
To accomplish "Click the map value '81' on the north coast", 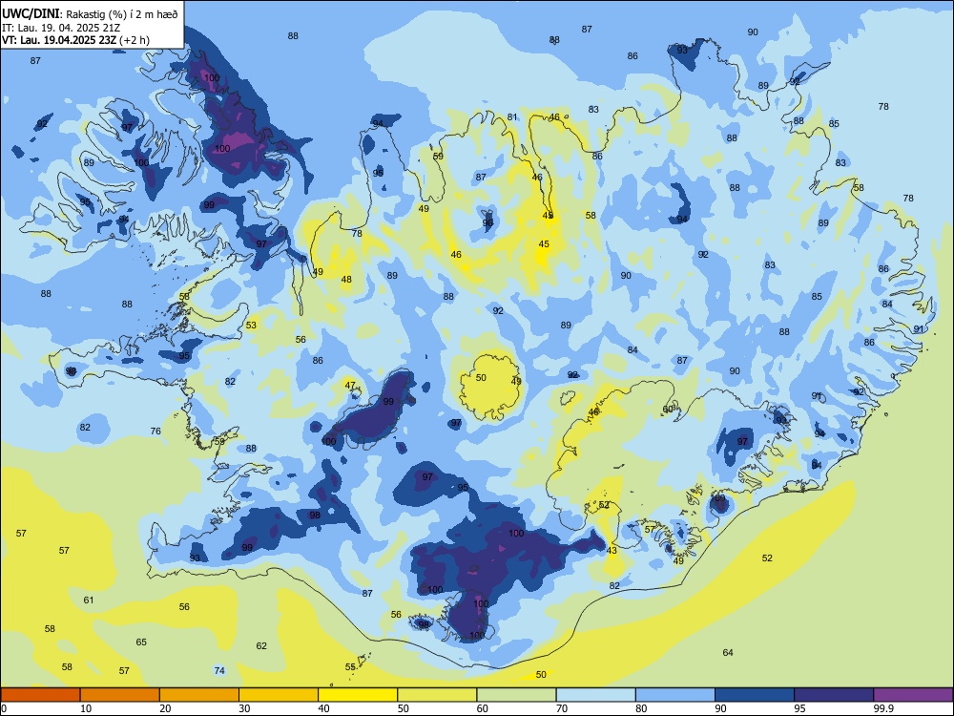I will (512, 116).
